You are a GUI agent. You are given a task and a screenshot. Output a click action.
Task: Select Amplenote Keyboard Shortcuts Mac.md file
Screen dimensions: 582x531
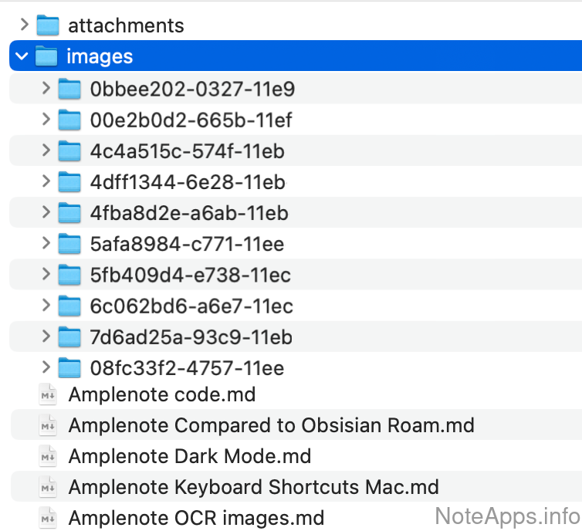coord(253,487)
